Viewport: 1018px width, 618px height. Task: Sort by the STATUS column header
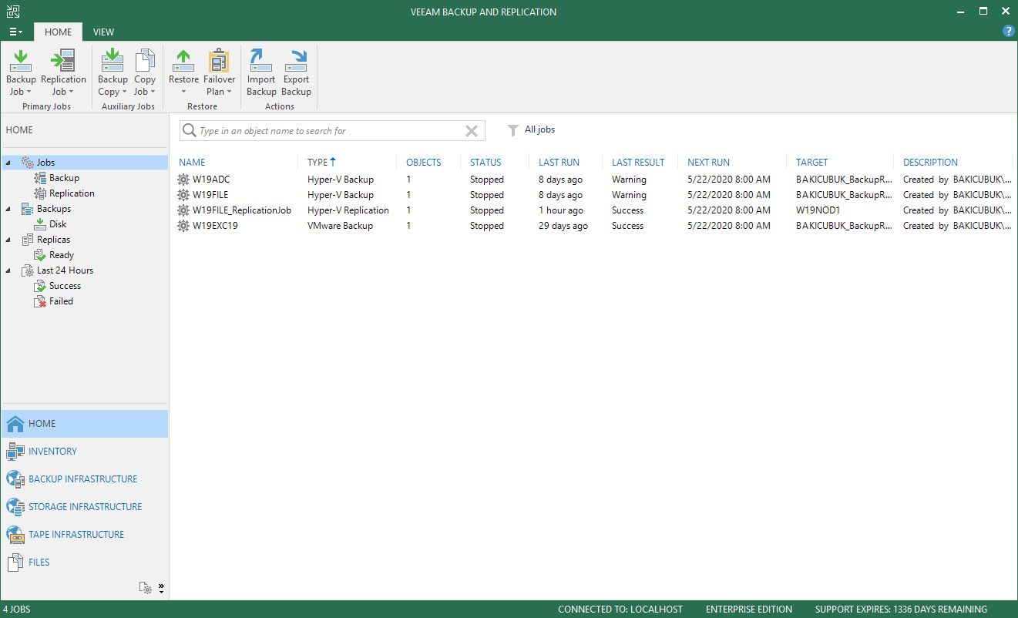(485, 163)
